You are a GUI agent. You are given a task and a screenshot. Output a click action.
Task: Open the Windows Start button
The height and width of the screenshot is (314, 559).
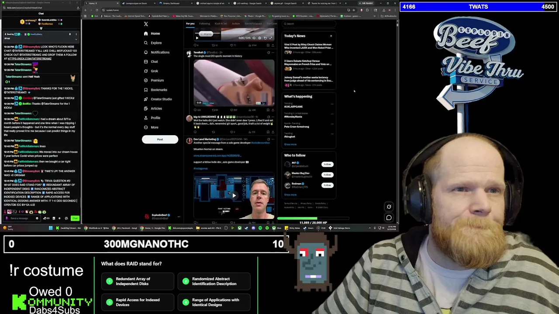pos(51,228)
